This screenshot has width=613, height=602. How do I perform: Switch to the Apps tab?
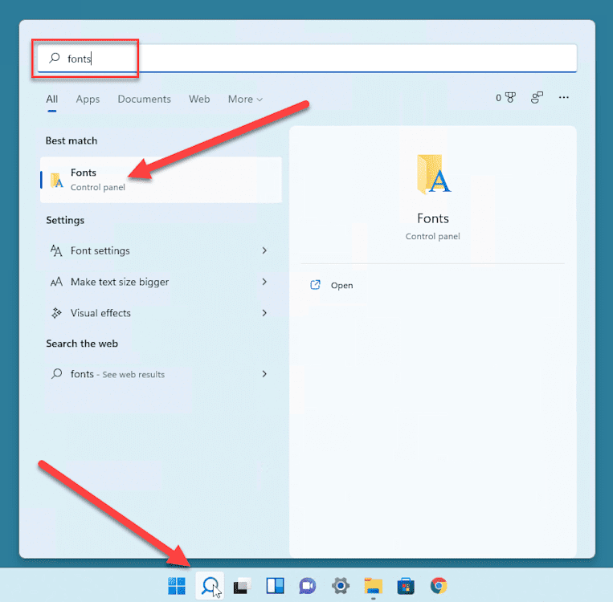(88, 100)
